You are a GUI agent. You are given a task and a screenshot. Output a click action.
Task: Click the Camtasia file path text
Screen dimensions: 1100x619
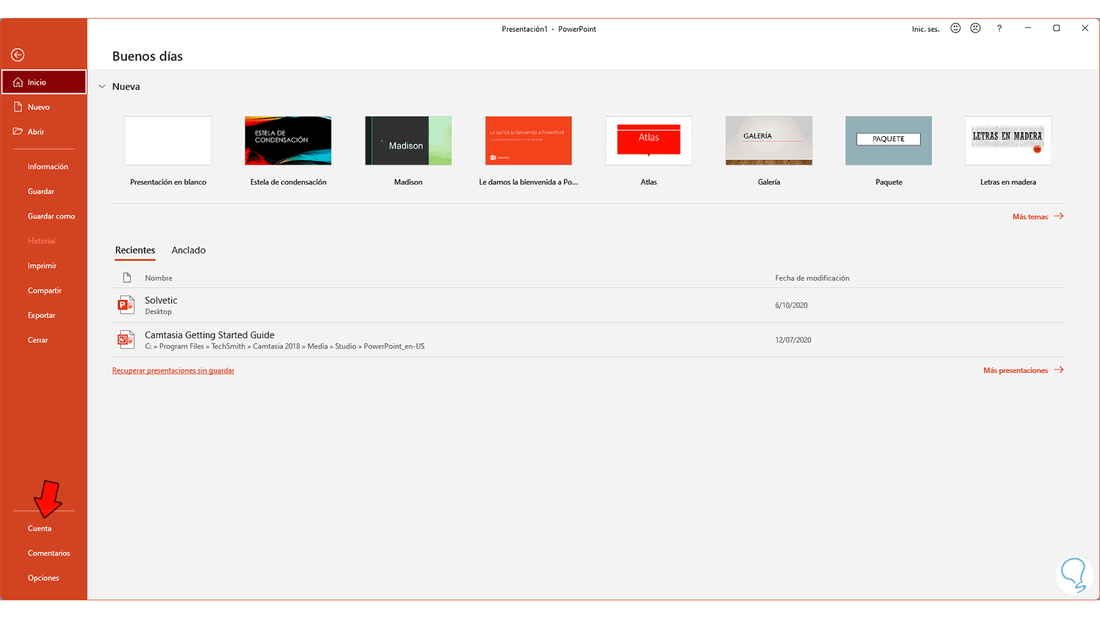(x=285, y=346)
